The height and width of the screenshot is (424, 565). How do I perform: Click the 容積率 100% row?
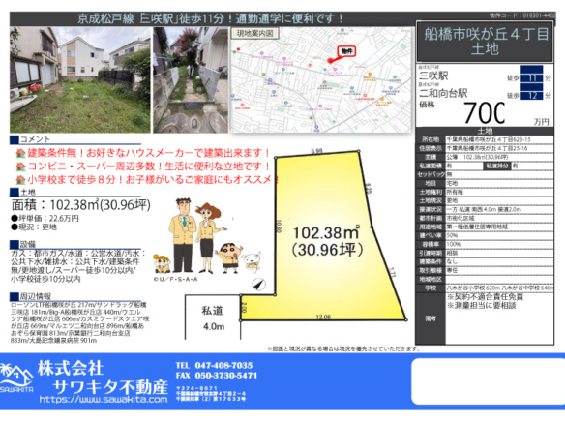[485, 244]
